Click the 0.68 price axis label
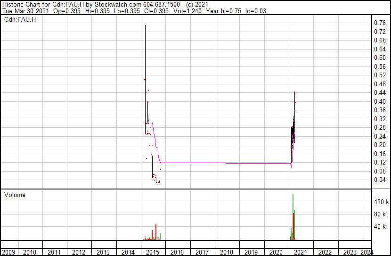The height and width of the screenshot is (256, 391). point(380,41)
